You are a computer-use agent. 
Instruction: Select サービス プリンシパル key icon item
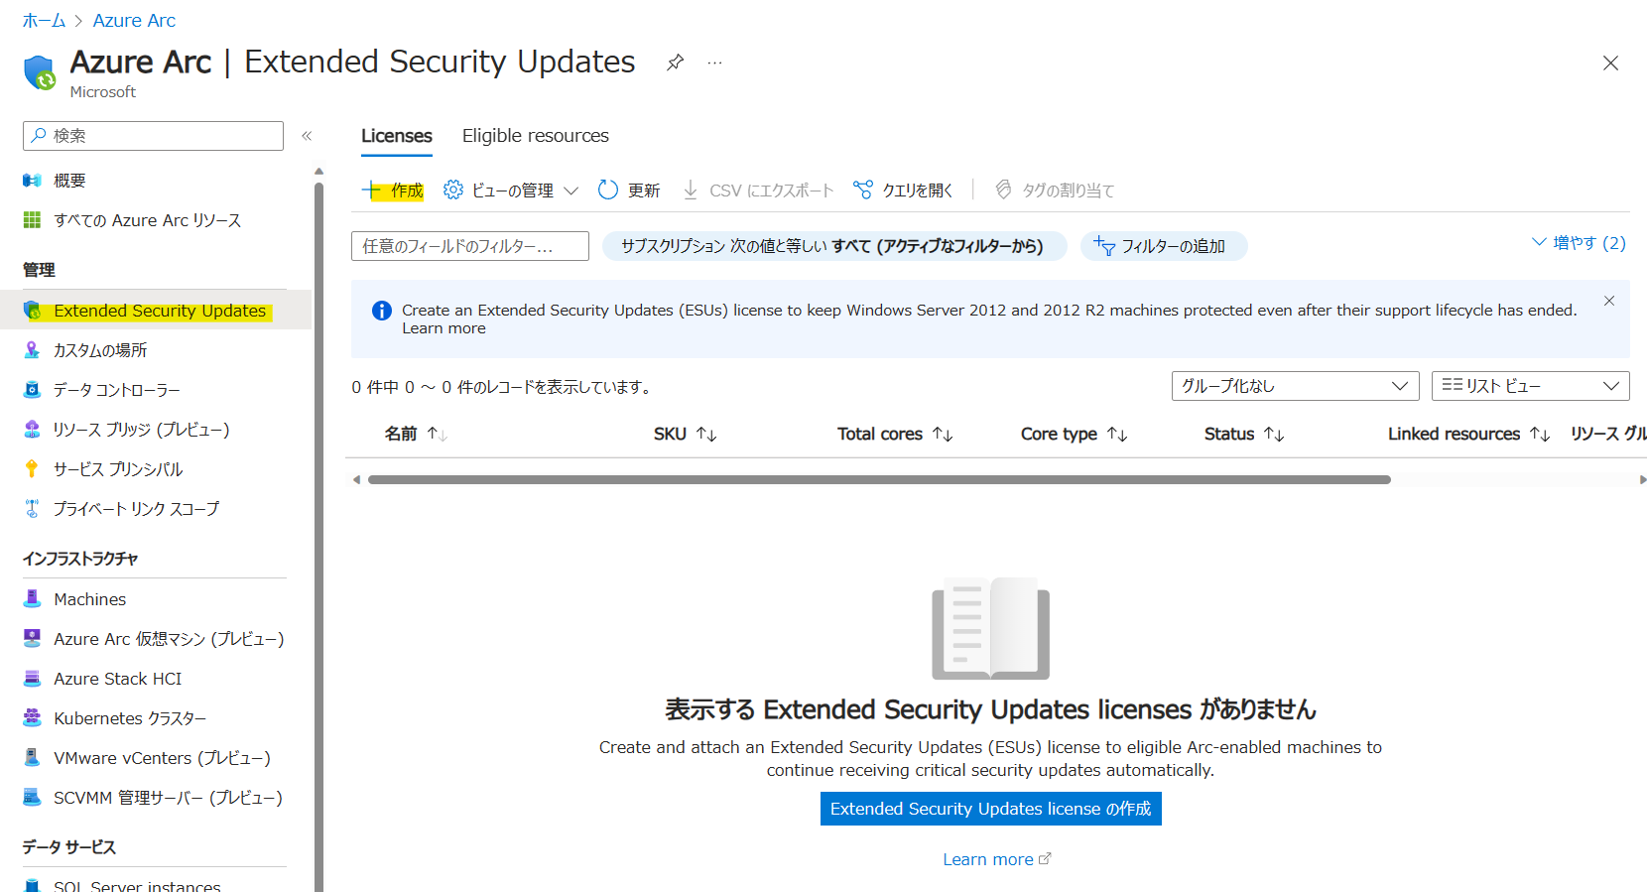pyautogui.click(x=118, y=469)
